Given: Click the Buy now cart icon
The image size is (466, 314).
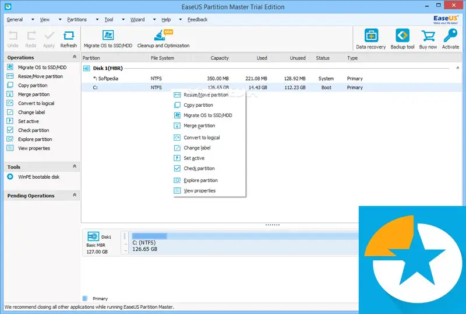Looking at the screenshot, I should pos(428,36).
